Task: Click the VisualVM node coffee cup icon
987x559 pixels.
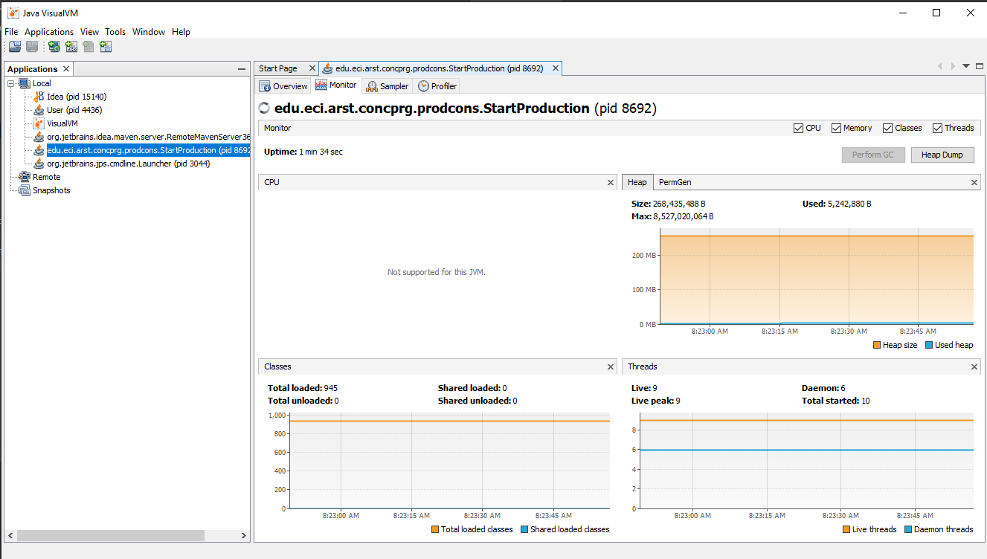Action: pos(38,123)
